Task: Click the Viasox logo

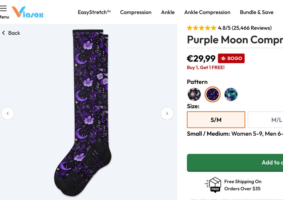Action: [x=27, y=12]
